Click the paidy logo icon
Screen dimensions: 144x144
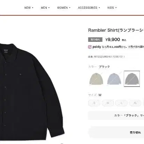coord(90,47)
